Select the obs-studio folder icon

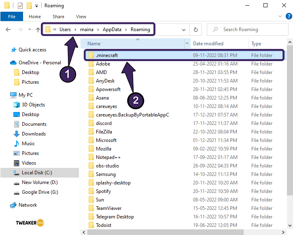(x=91, y=166)
